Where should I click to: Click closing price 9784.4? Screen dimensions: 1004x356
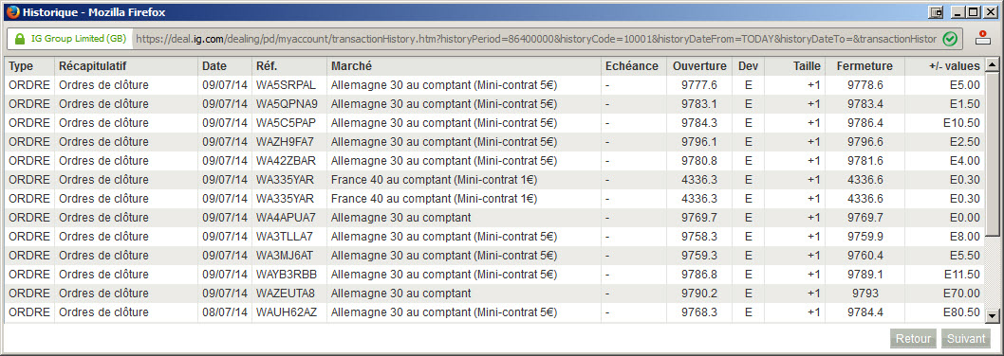(x=865, y=312)
